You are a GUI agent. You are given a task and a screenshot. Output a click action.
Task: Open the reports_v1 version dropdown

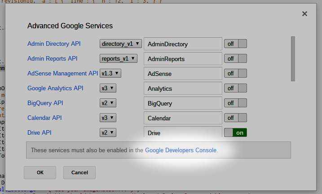click(x=119, y=58)
